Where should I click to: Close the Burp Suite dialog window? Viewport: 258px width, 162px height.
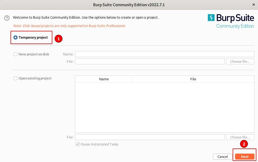(x=253, y=5)
